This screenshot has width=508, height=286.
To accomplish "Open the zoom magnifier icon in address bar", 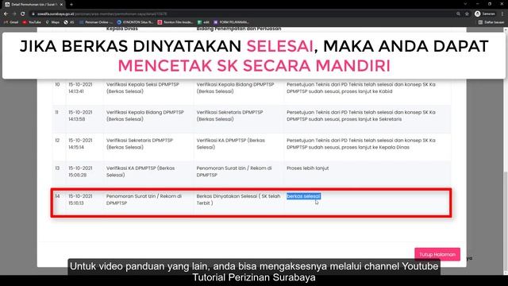I will point(458,14).
